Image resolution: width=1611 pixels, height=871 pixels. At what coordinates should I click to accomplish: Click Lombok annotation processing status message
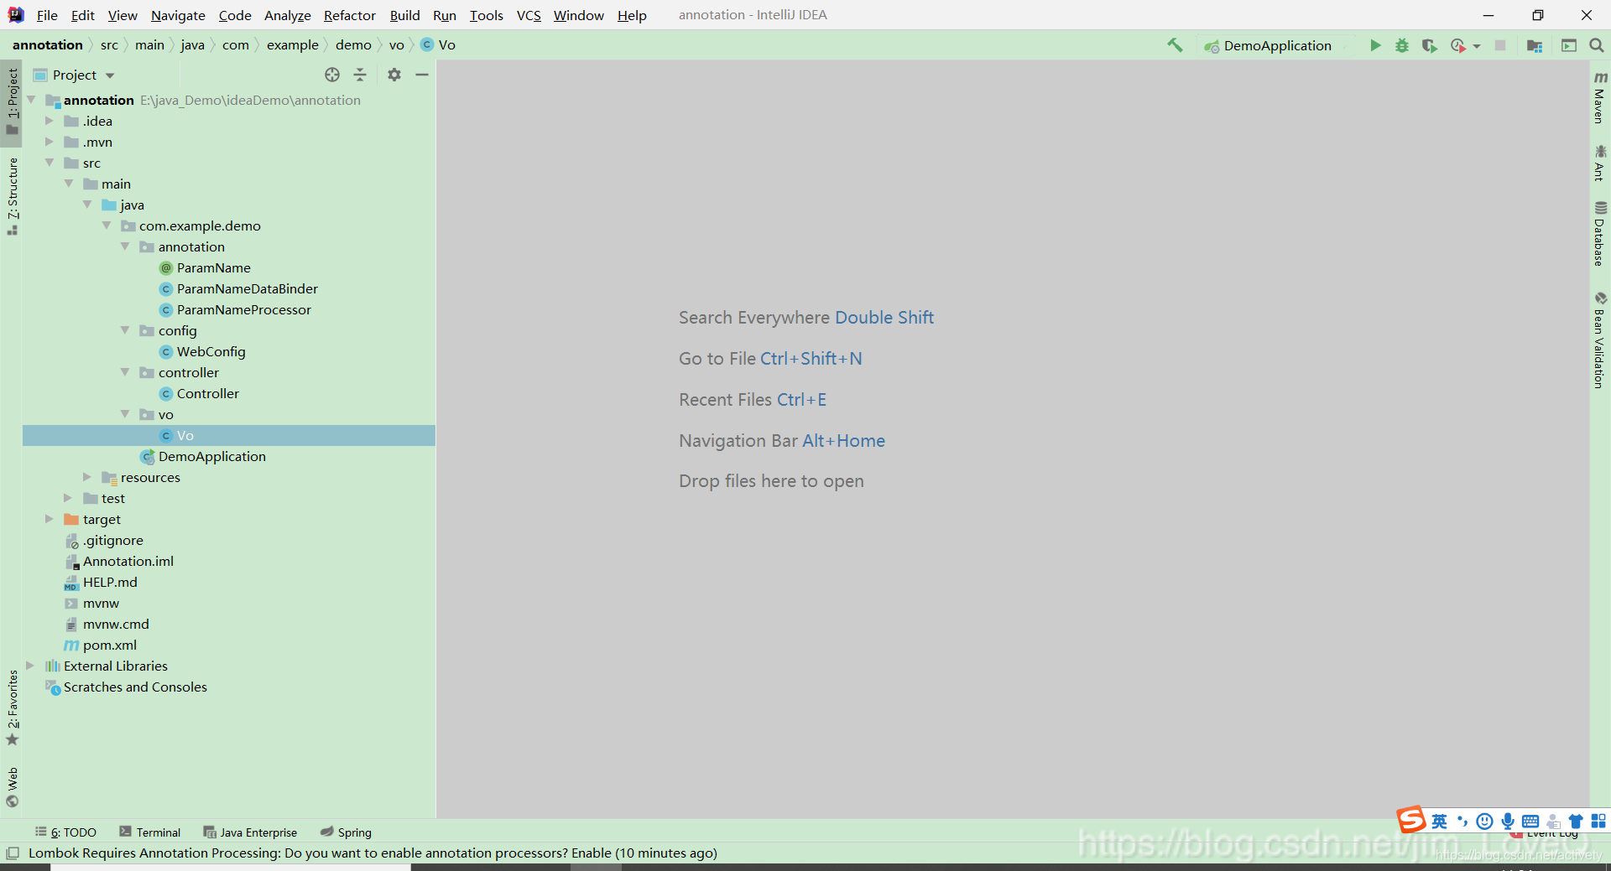click(x=373, y=853)
